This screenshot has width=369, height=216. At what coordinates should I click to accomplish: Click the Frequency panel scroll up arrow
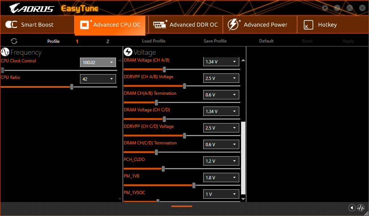click(x=120, y=60)
